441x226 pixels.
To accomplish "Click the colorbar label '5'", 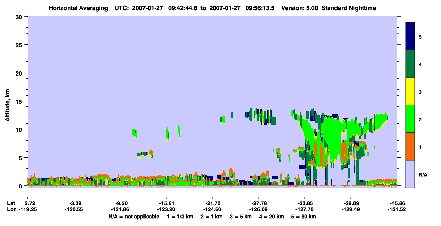I will [420, 37].
